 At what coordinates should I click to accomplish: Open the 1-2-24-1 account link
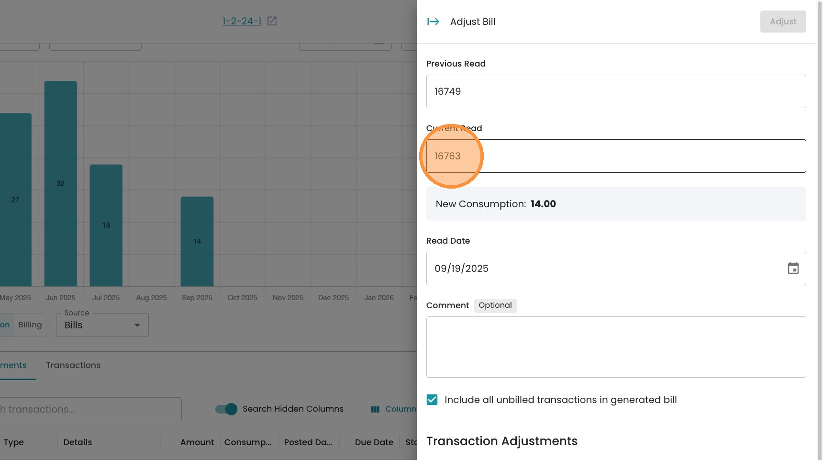coord(242,21)
